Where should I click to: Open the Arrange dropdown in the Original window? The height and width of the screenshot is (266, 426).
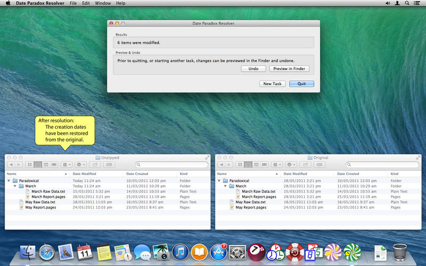tap(276, 164)
